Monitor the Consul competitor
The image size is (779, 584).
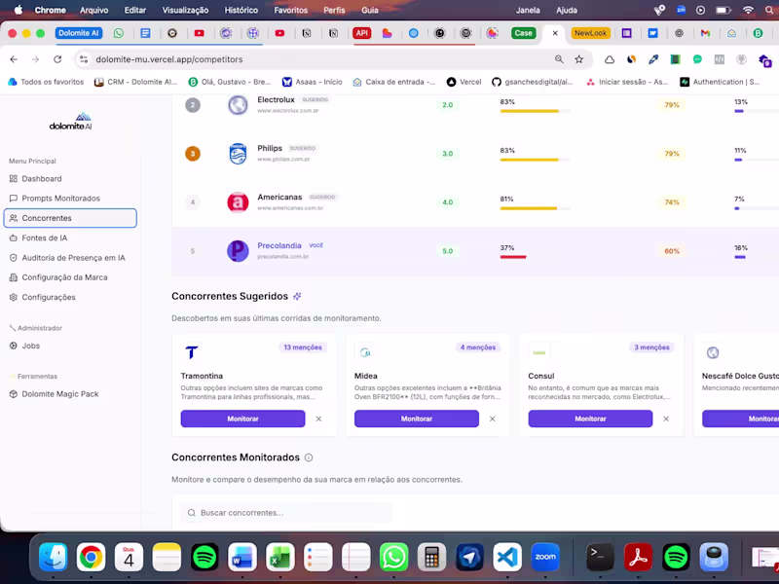590,419
